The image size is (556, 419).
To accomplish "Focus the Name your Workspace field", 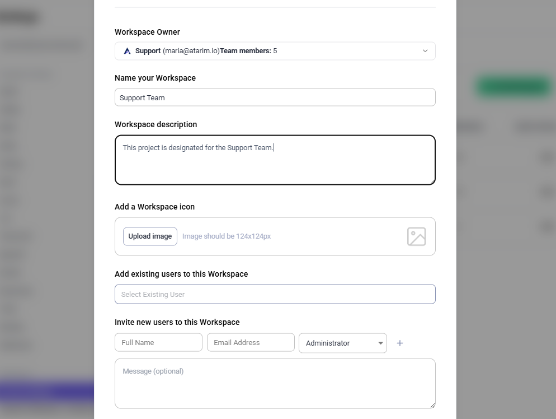I will point(275,97).
